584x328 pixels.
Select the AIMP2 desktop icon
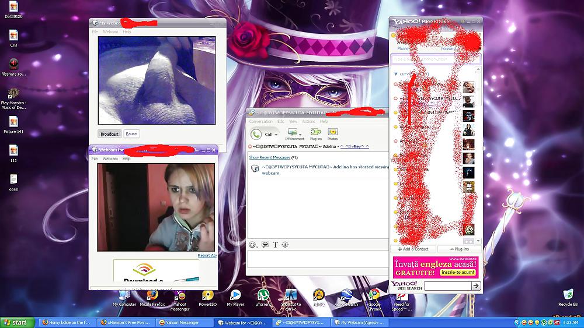pos(318,298)
